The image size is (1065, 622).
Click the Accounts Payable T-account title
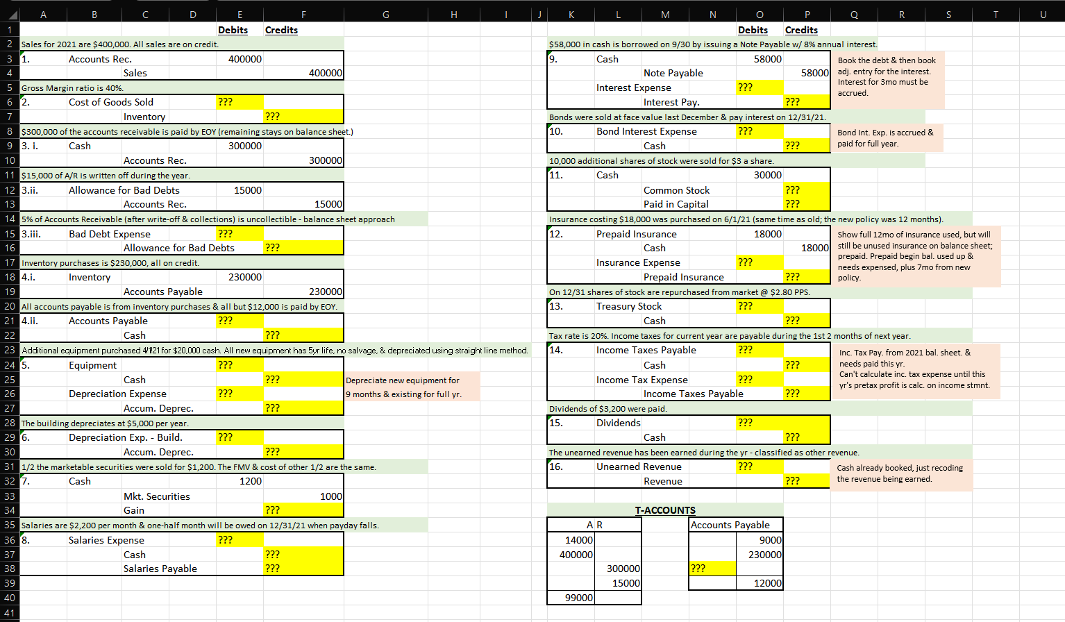730,525
